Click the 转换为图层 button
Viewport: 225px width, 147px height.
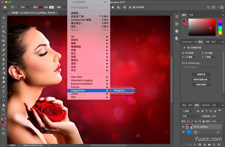click(201, 85)
